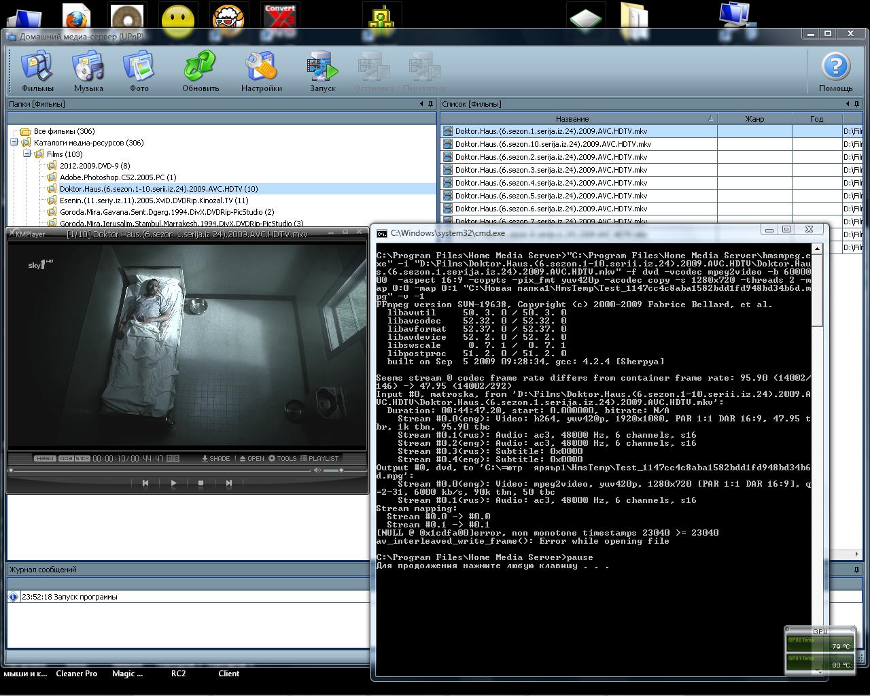Start the server with the Запуск icon
Screen dimensions: 870x696
(322, 71)
